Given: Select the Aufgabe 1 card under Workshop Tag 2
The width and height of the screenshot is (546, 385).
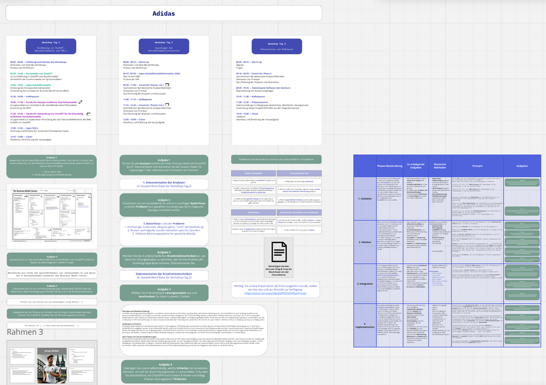Looking at the screenshot, I should tap(164, 165).
